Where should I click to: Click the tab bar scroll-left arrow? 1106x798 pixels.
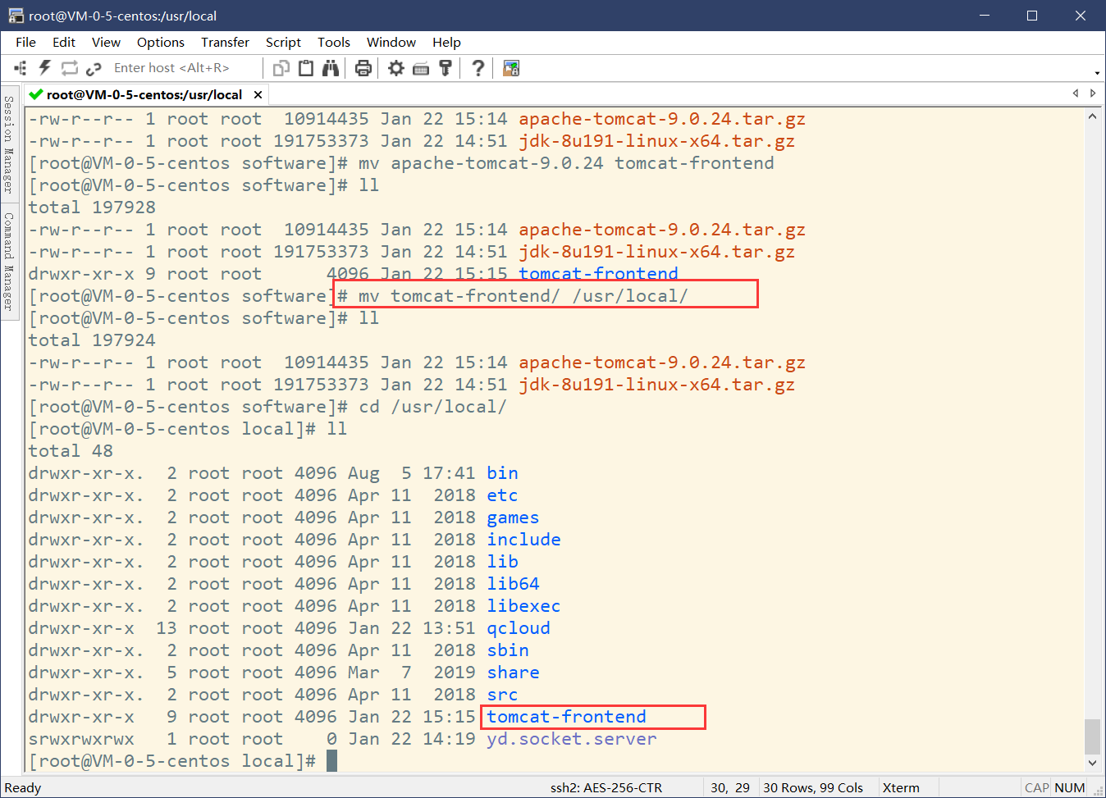click(x=1075, y=93)
